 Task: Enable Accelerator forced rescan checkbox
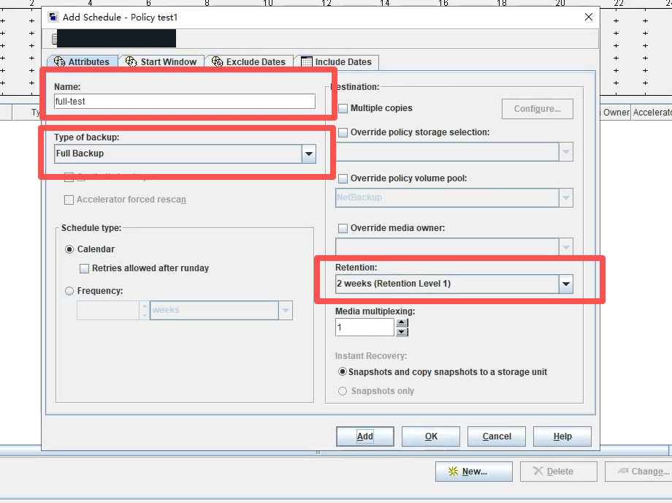click(69, 200)
